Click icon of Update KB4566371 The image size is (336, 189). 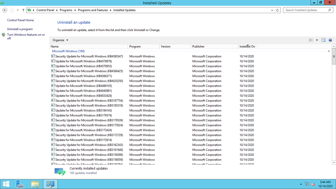pos(53,76)
